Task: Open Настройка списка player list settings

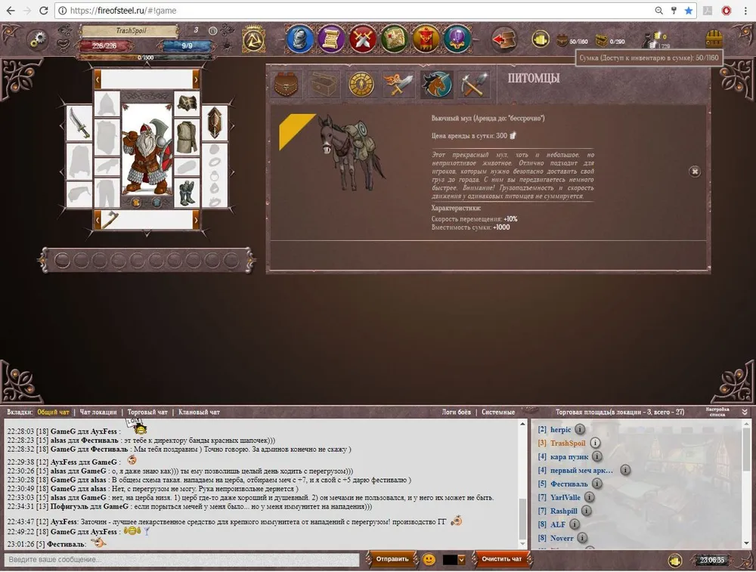Action: point(717,412)
